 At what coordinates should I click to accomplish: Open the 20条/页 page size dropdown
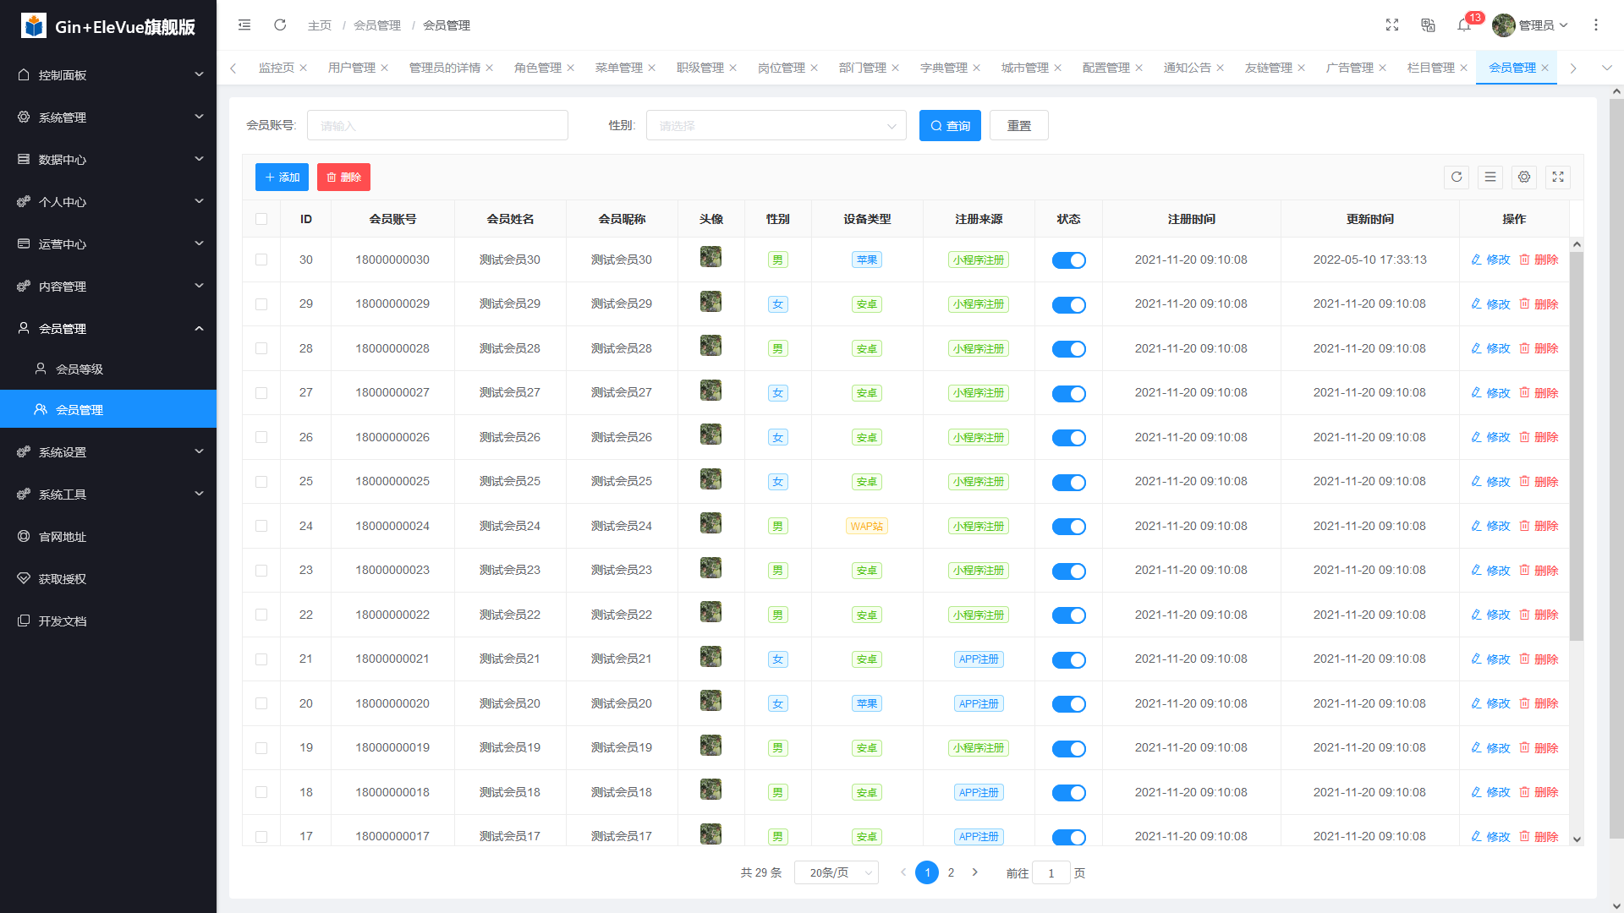point(836,873)
